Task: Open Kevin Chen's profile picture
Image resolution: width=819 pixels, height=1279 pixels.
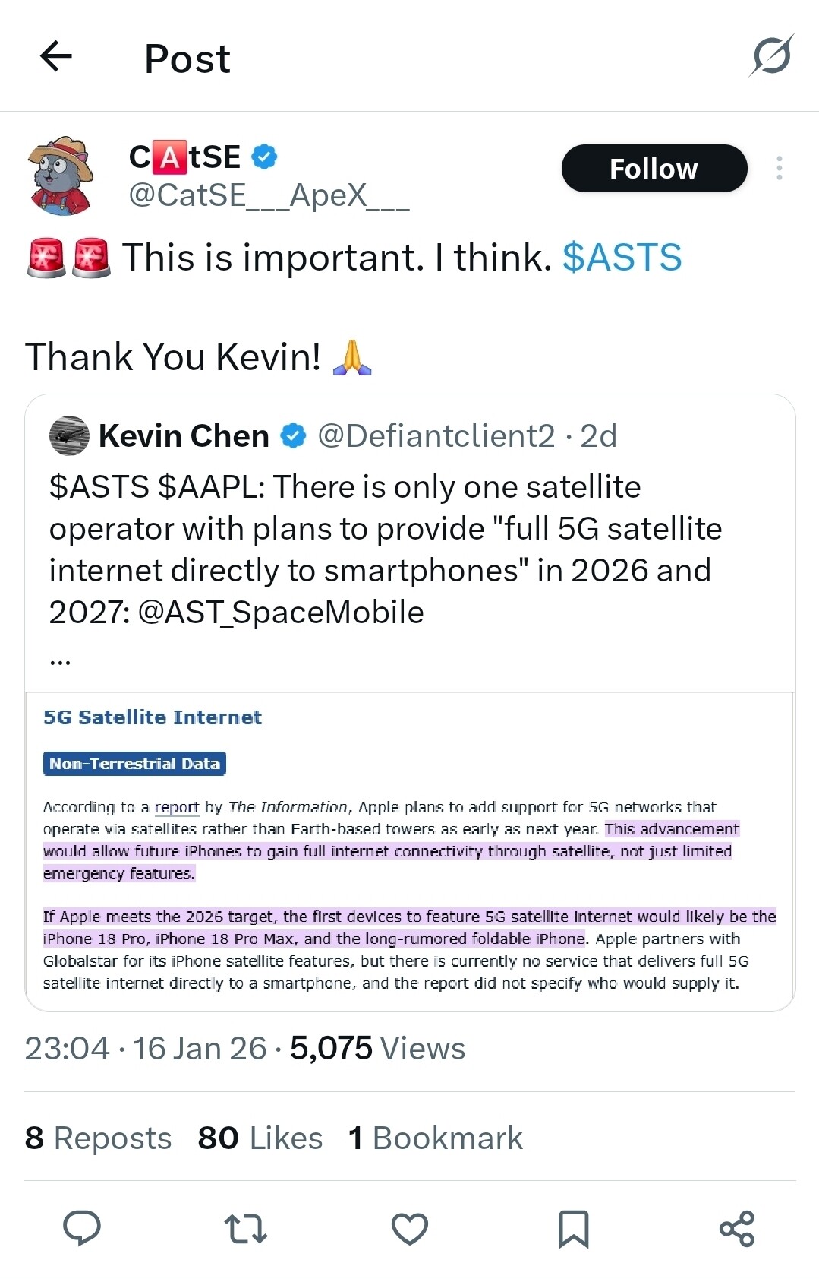Action: (x=69, y=435)
